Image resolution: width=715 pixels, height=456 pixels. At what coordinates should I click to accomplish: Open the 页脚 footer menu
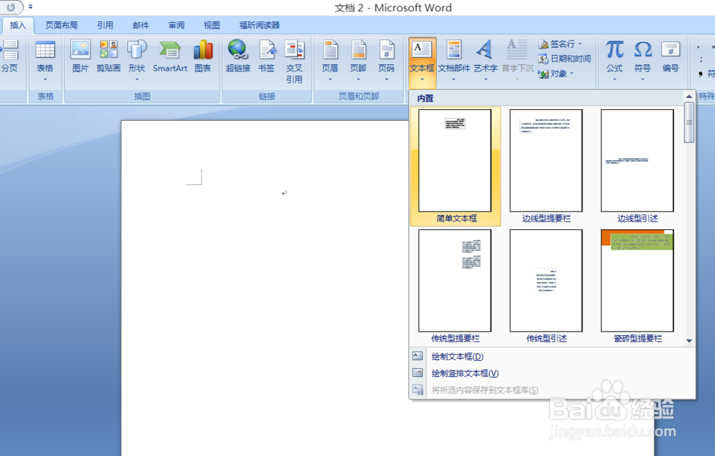[x=358, y=60]
